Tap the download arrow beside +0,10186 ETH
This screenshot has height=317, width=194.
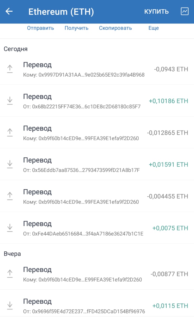(10, 101)
